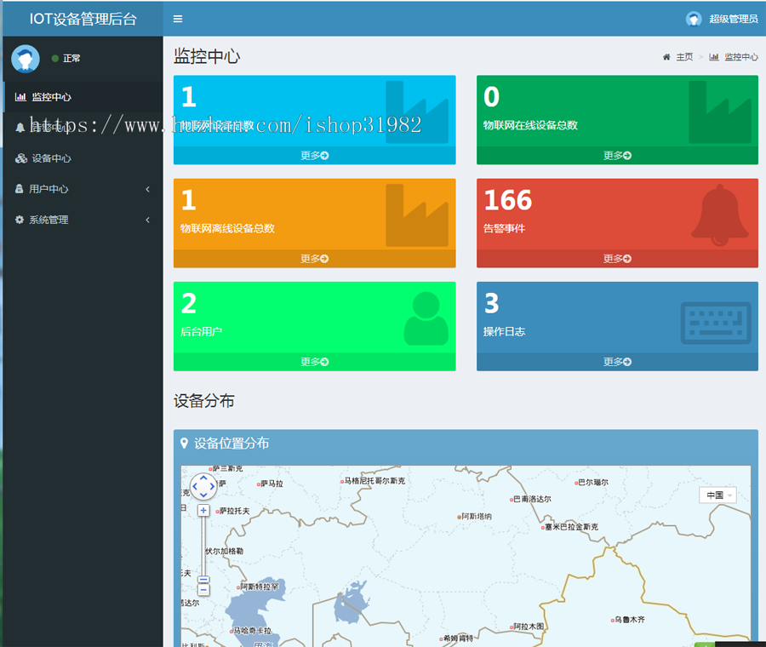Click the map pan direction control
766x647 pixels.
pyautogui.click(x=203, y=486)
